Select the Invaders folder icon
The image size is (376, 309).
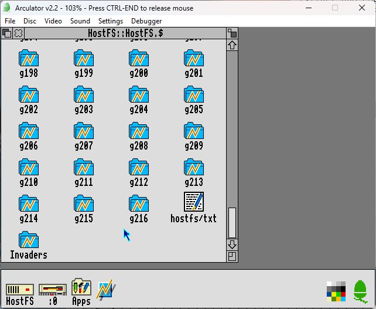pos(29,240)
